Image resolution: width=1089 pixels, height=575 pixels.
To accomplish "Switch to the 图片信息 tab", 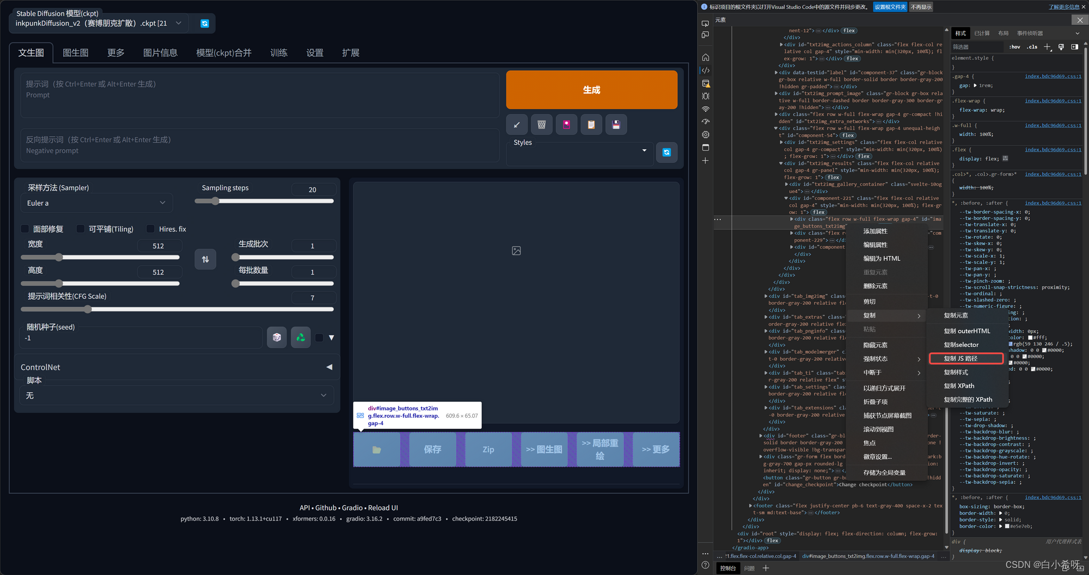I will tap(160, 53).
